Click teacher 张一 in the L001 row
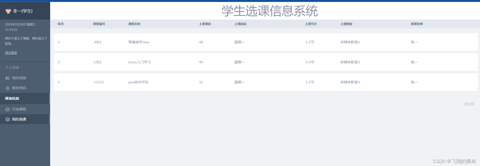Screen dimensions: 480x166 pos(414,62)
